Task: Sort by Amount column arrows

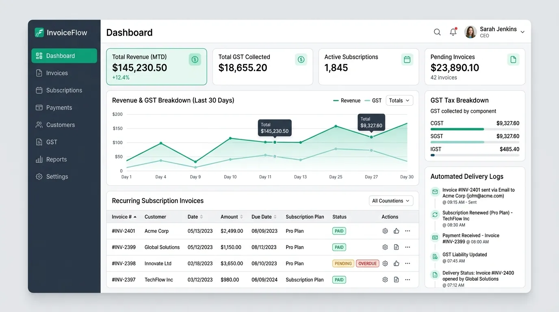Action: [x=241, y=217]
